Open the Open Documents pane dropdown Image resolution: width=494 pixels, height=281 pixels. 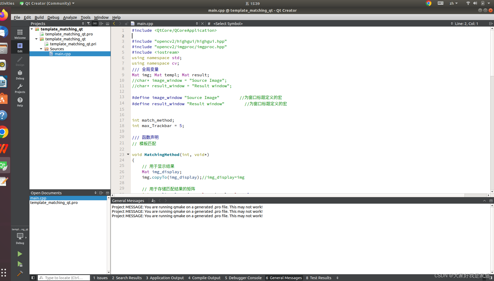[x=95, y=193]
